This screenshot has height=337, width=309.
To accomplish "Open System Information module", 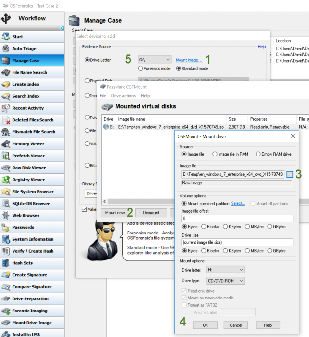I will pyautogui.click(x=32, y=239).
